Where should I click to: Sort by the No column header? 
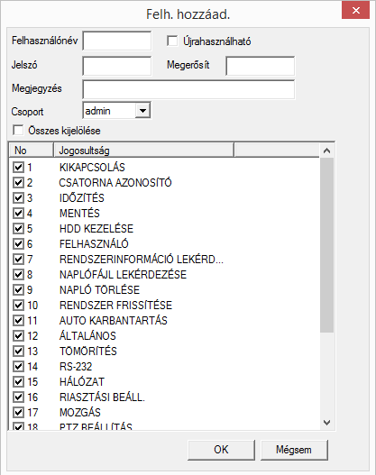click(x=32, y=151)
